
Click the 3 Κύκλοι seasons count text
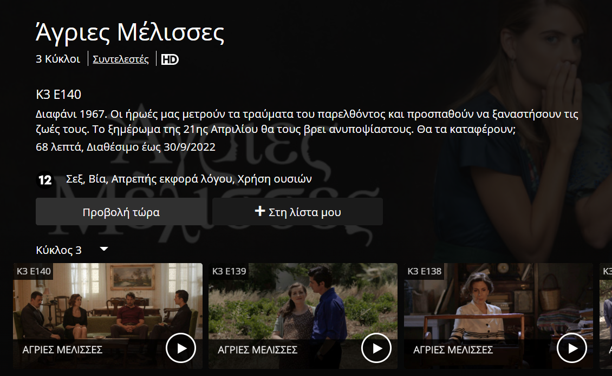coord(58,59)
